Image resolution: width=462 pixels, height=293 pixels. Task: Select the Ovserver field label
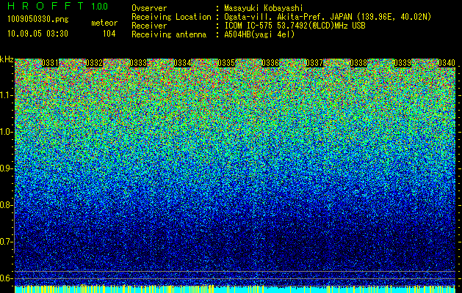[x=149, y=8]
